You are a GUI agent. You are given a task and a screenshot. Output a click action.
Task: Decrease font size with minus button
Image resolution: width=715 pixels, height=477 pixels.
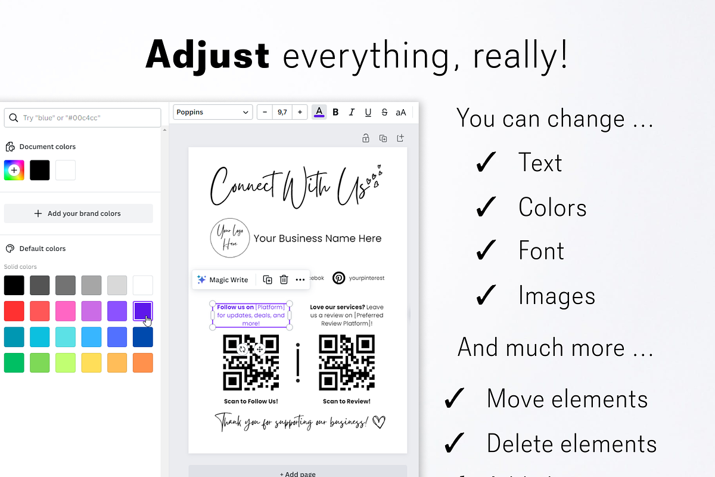click(x=265, y=112)
